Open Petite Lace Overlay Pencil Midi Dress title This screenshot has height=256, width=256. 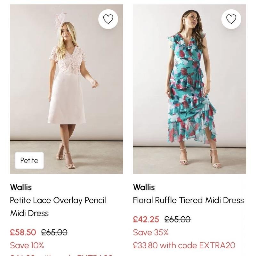pos(58,207)
